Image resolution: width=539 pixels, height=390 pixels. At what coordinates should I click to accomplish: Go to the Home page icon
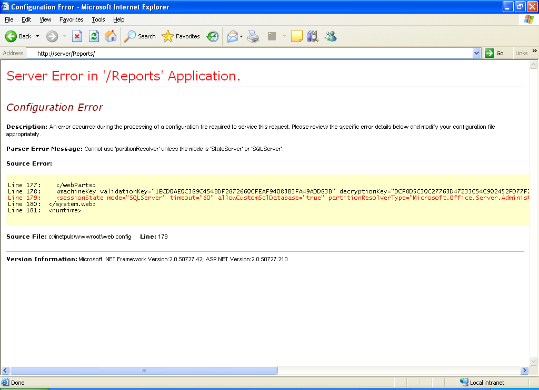coord(111,36)
